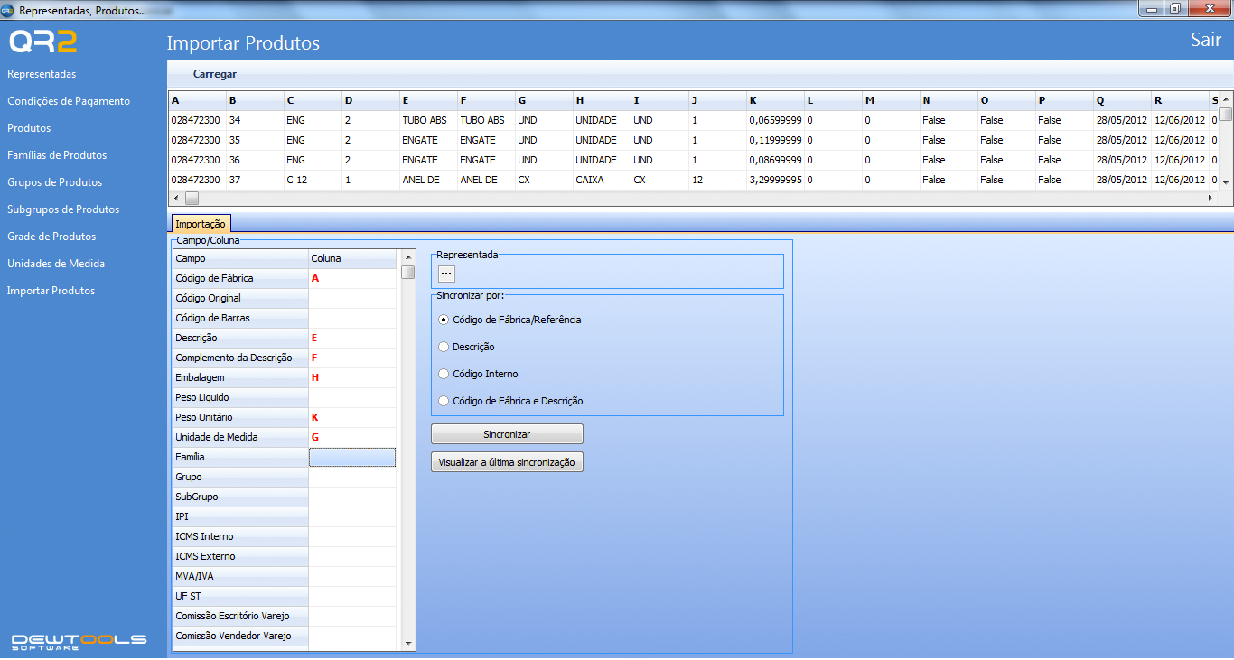This screenshot has height=660, width=1234.
Task: Maximize the window via title bar button
Action: coord(1174,9)
